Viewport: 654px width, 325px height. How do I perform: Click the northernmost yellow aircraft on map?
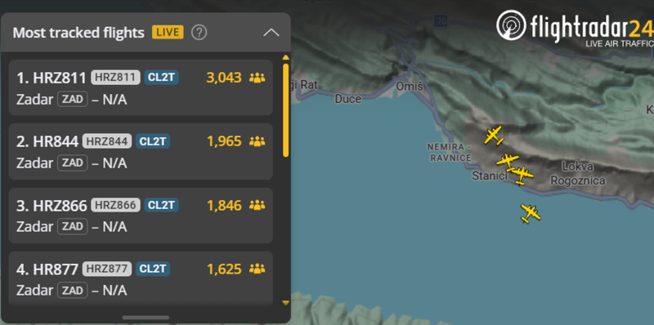(494, 136)
